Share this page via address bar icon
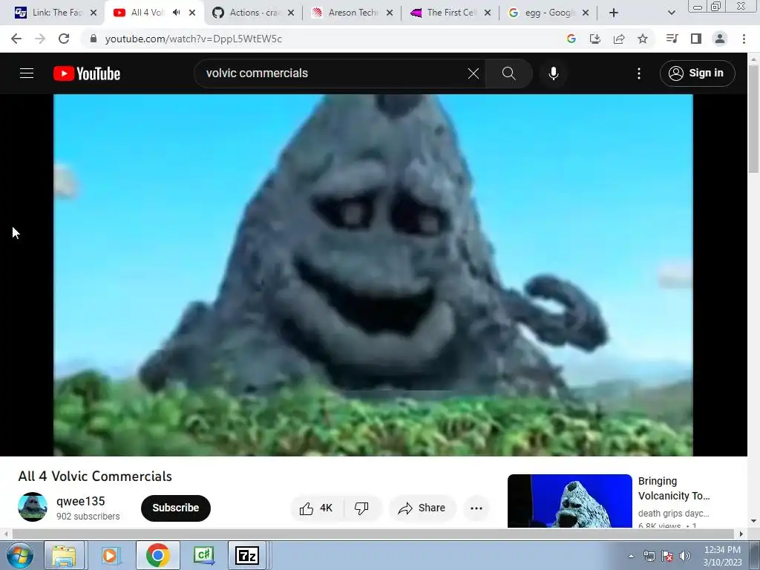The width and height of the screenshot is (760, 570). 619,39
